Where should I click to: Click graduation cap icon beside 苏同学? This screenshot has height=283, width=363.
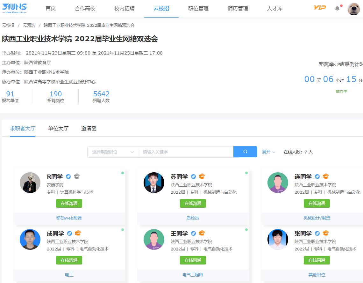(202, 176)
